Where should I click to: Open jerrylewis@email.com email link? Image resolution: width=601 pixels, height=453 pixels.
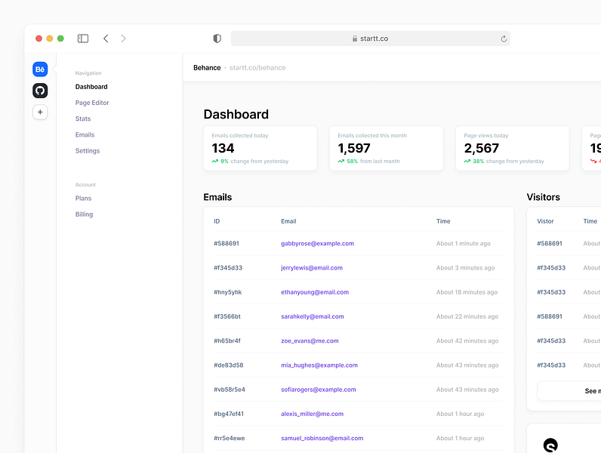(312, 268)
